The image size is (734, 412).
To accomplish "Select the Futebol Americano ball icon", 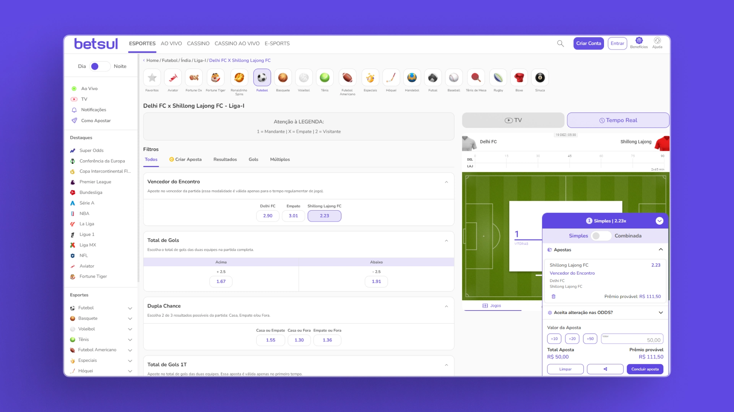I will point(348,78).
